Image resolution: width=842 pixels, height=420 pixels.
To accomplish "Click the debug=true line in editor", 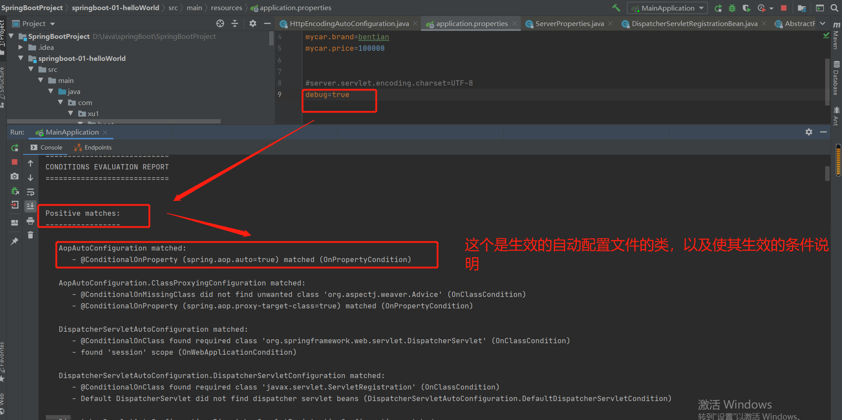I will 327,94.
